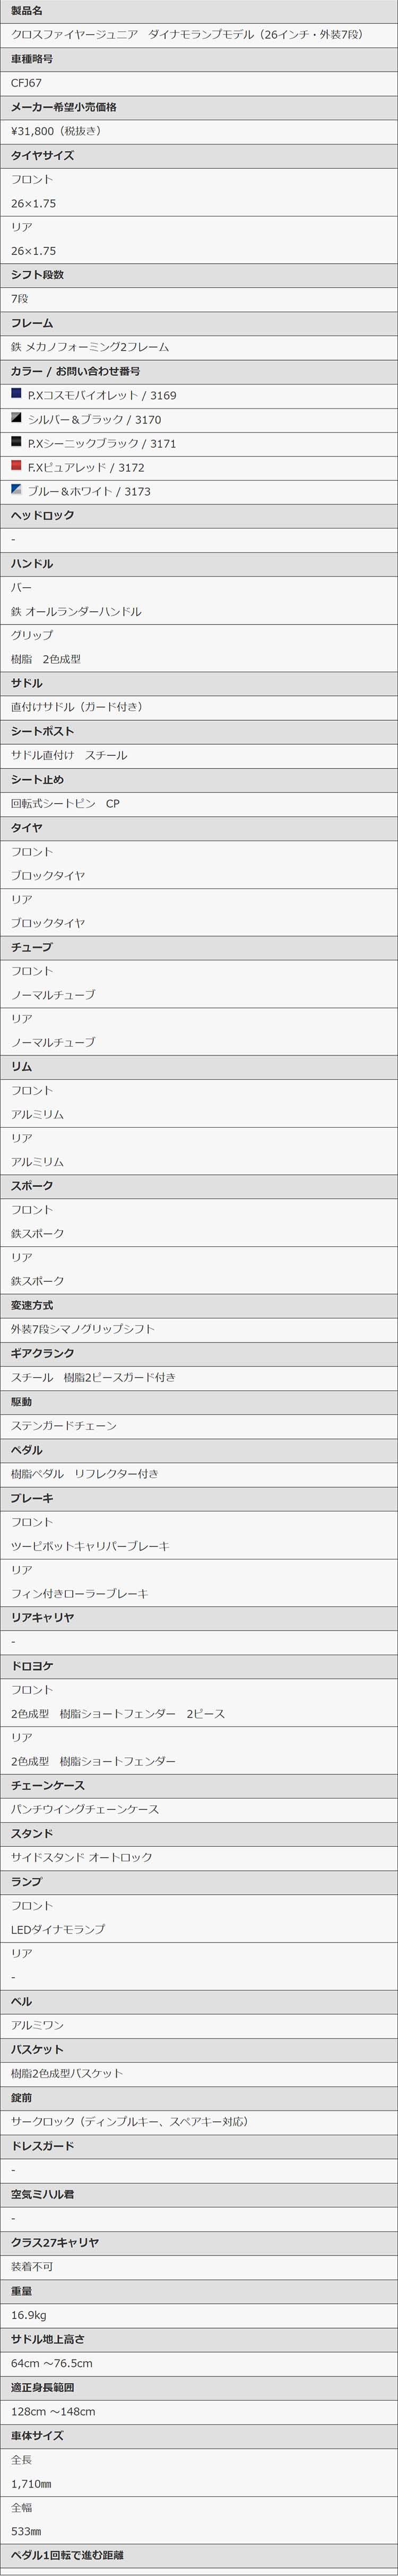Viewport: 398px width, 2576px height.
Task: Click the フィン付きローラーブレーキ entry
Action: tap(80, 1593)
